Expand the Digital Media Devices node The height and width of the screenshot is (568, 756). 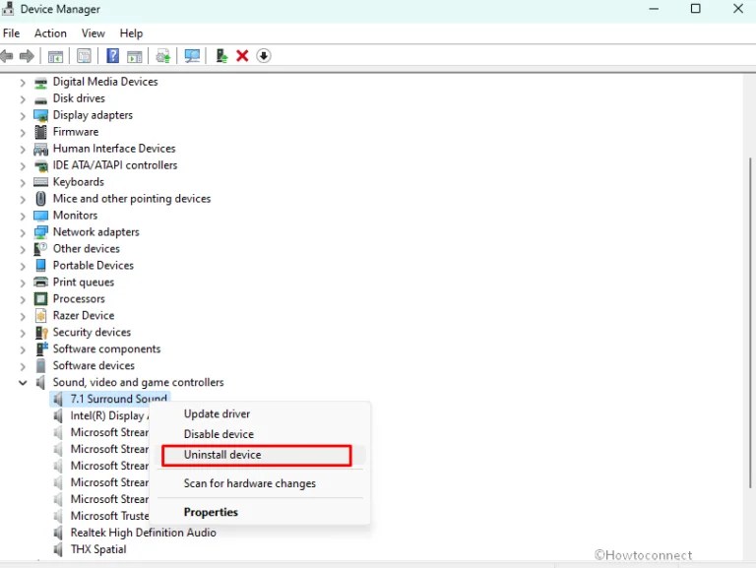(x=23, y=83)
